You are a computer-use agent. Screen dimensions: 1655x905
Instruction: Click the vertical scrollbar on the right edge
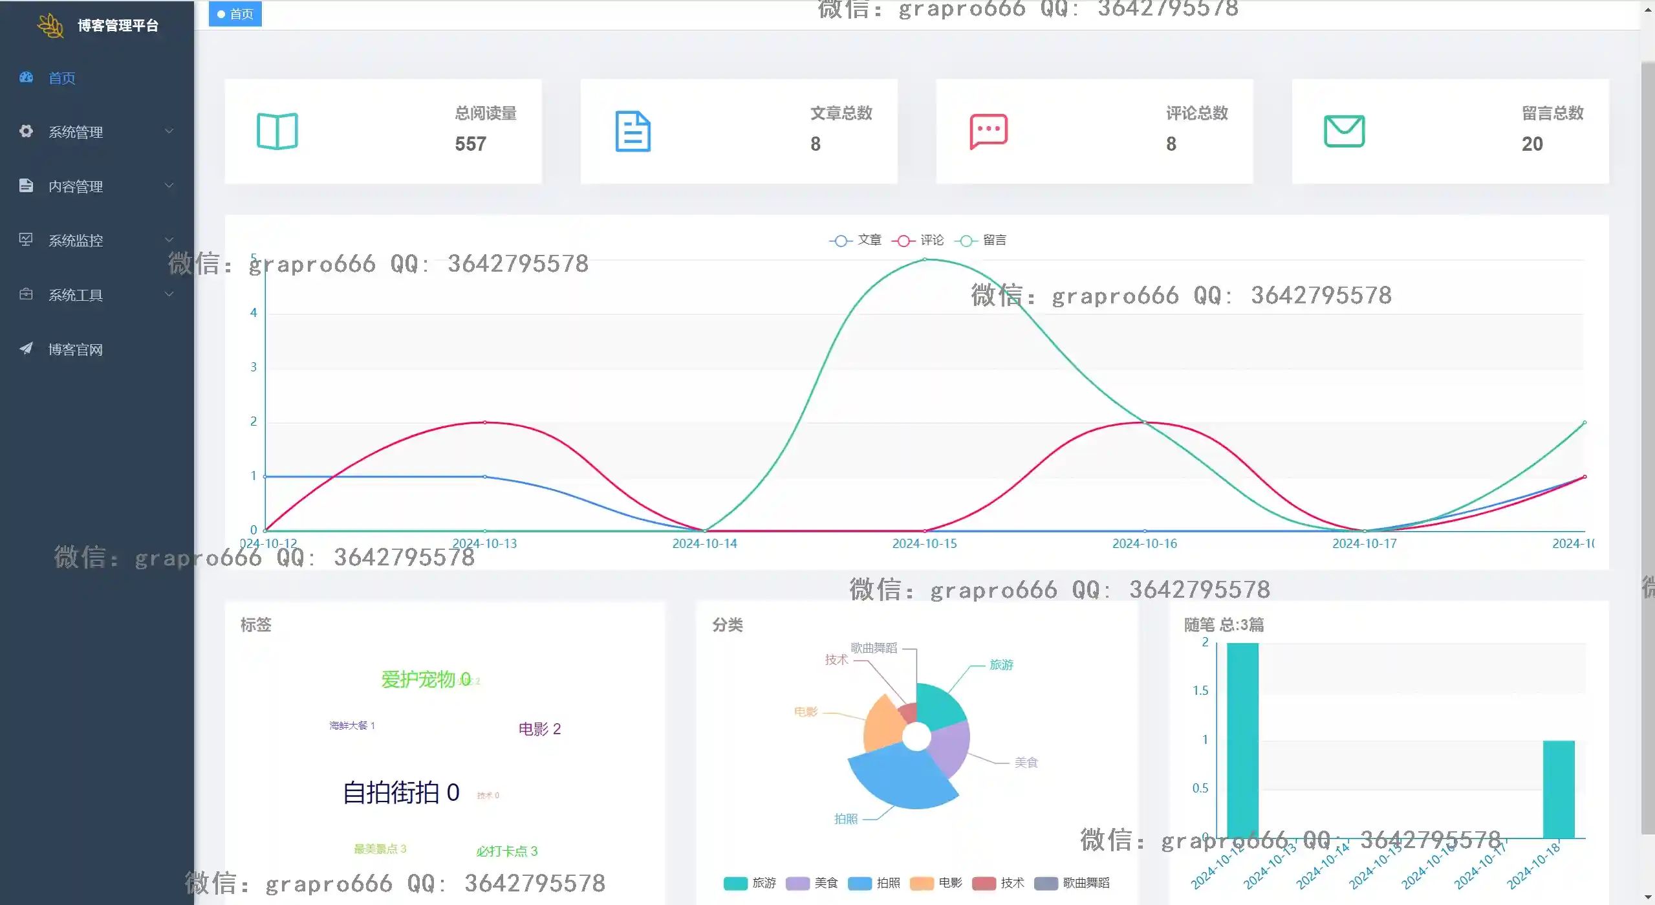tap(1647, 446)
